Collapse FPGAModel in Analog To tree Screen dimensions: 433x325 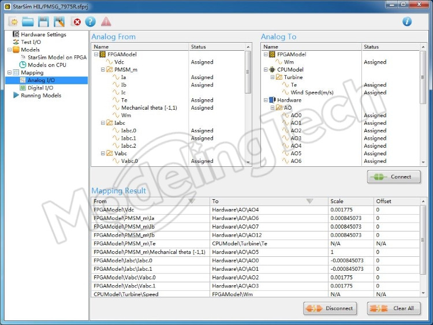[266, 54]
